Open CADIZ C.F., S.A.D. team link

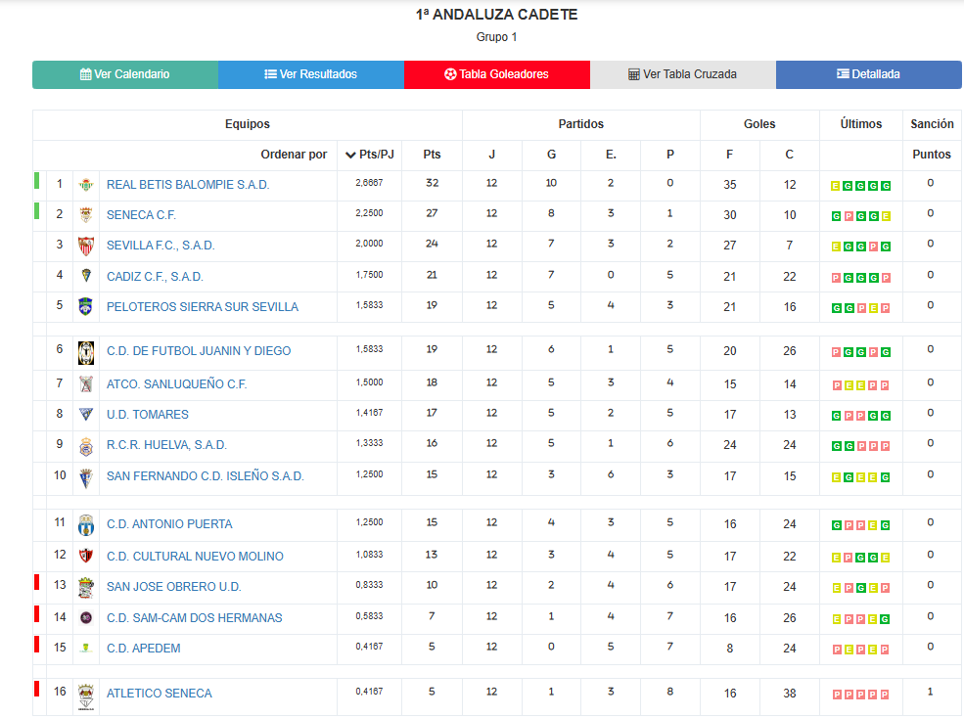pyautogui.click(x=155, y=277)
